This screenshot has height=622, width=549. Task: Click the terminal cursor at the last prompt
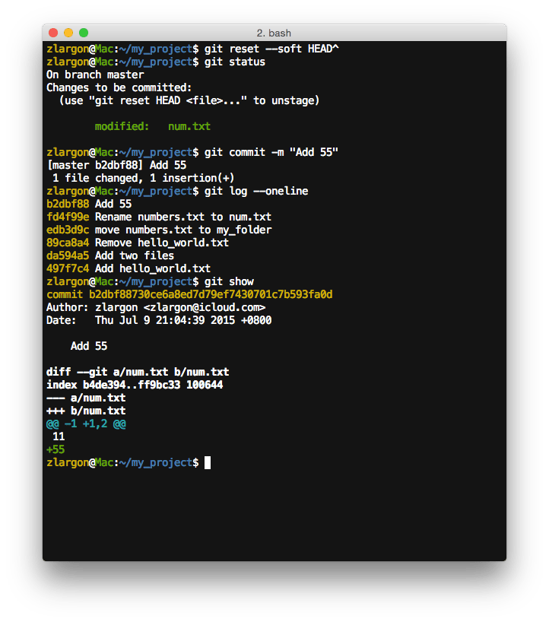pyautogui.click(x=208, y=462)
